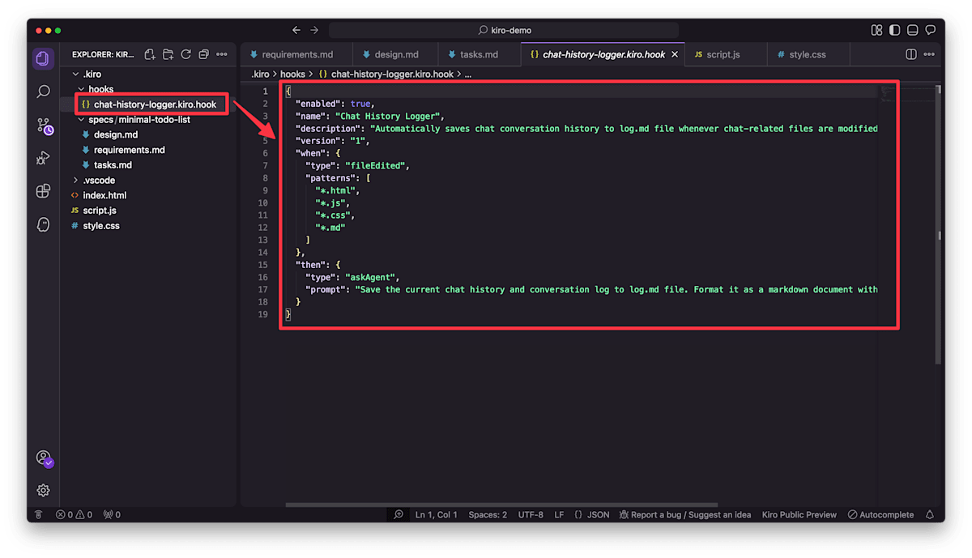Screen dimensions: 972x558
Task: Open tasks.md in file tree
Action: coord(113,164)
